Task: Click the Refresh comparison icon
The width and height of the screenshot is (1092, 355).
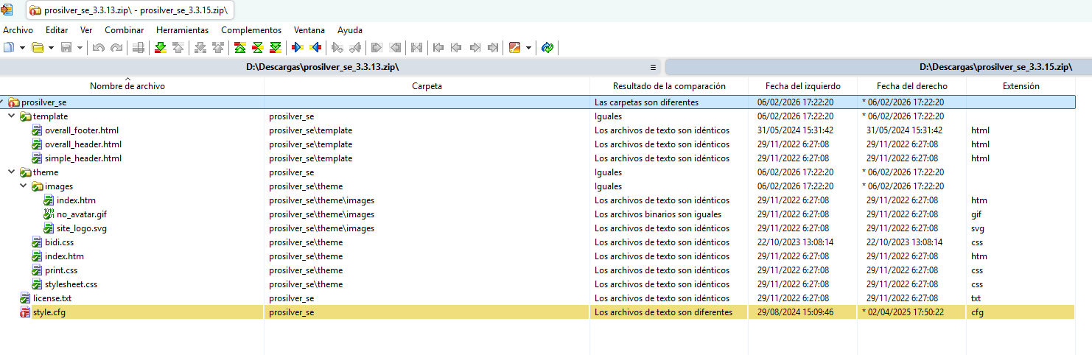Action: pos(547,48)
